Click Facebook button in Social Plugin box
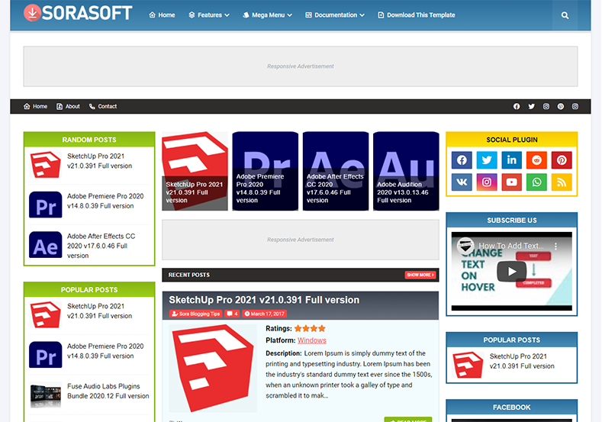Screen dimensions: 602x422 [462, 159]
